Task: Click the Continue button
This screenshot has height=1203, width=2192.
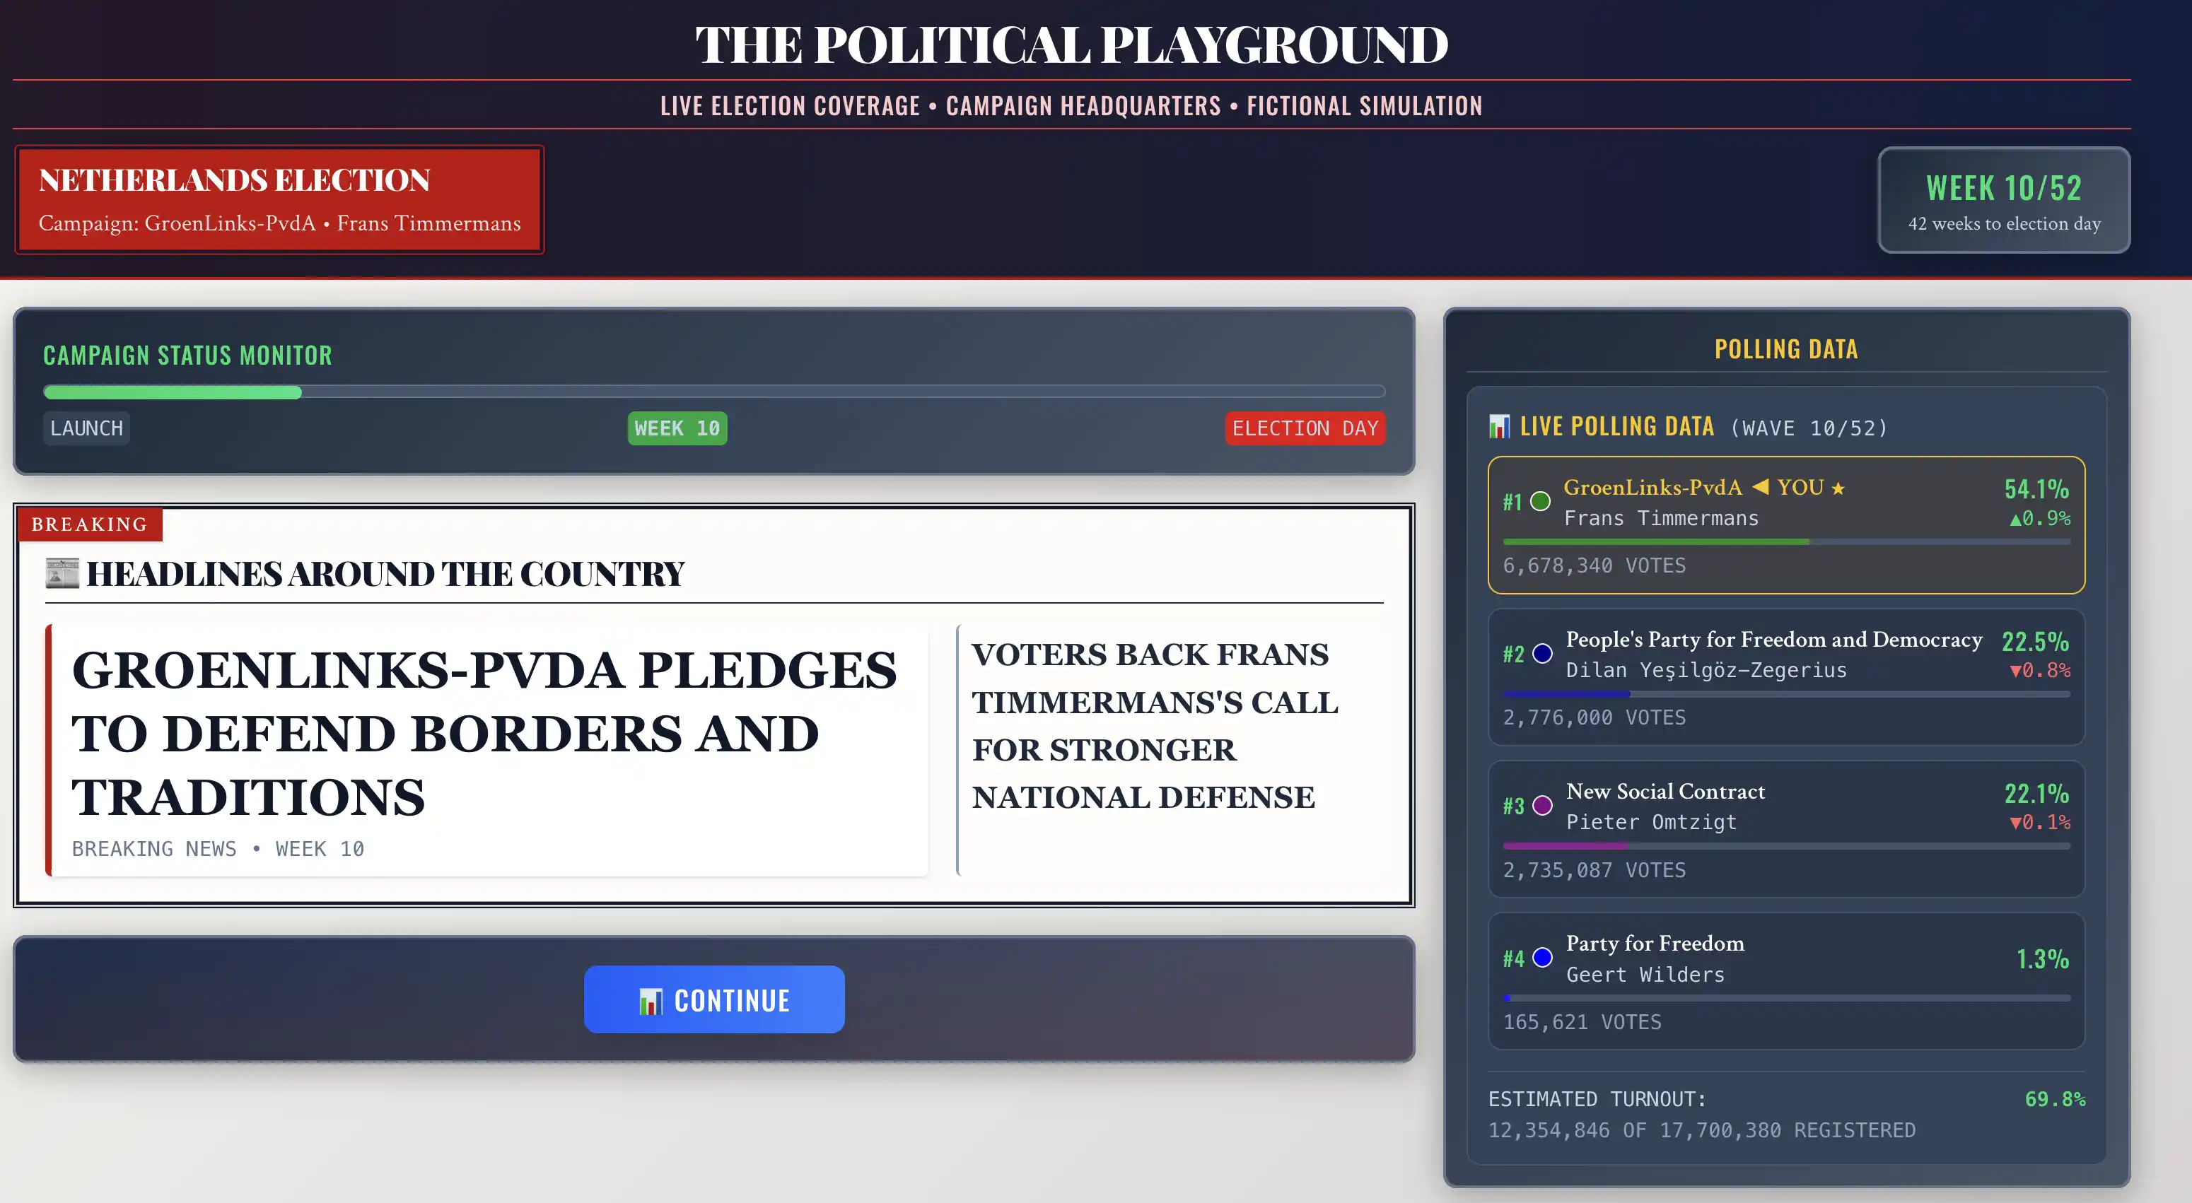Action: pos(714,999)
